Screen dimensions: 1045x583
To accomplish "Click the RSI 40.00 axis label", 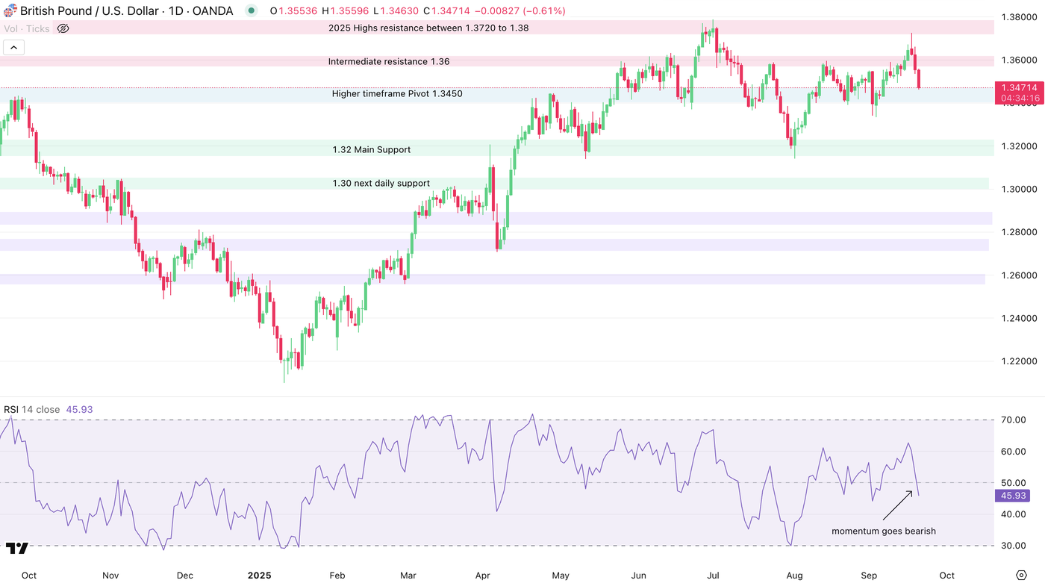I will tap(1012, 514).
